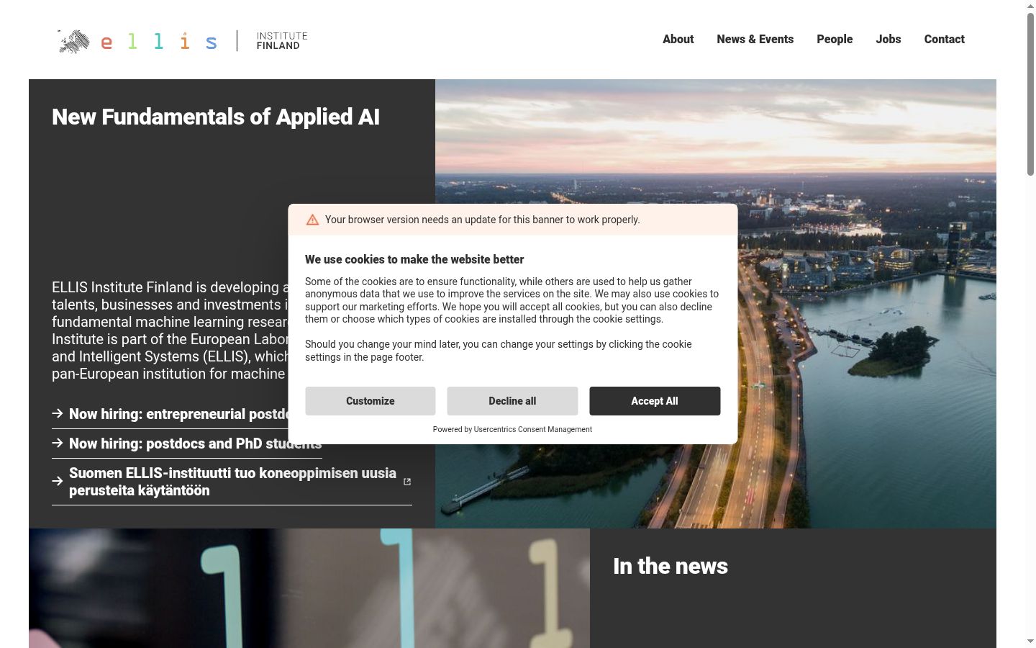Click arrow icon beside postdocs and PhD link

click(x=58, y=443)
